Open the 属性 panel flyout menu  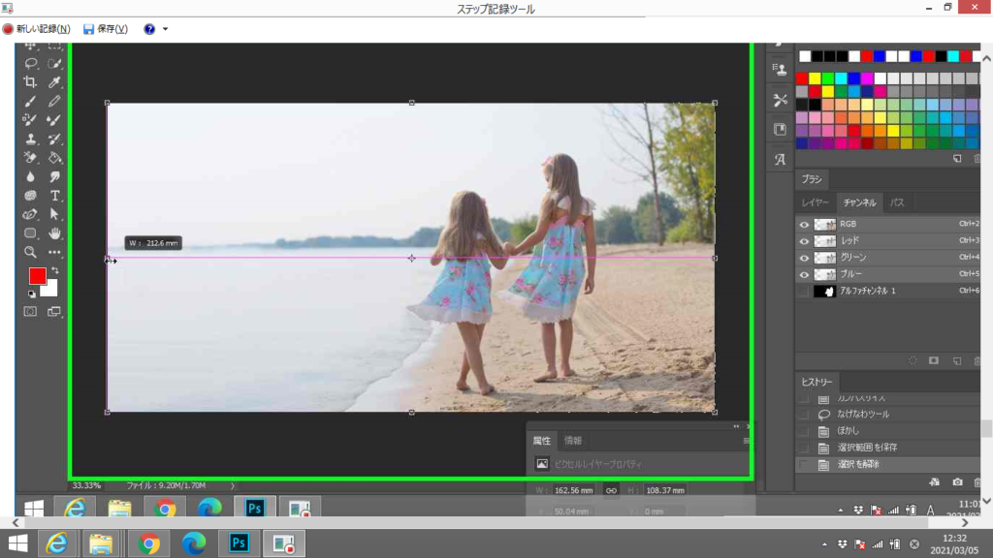click(x=746, y=441)
